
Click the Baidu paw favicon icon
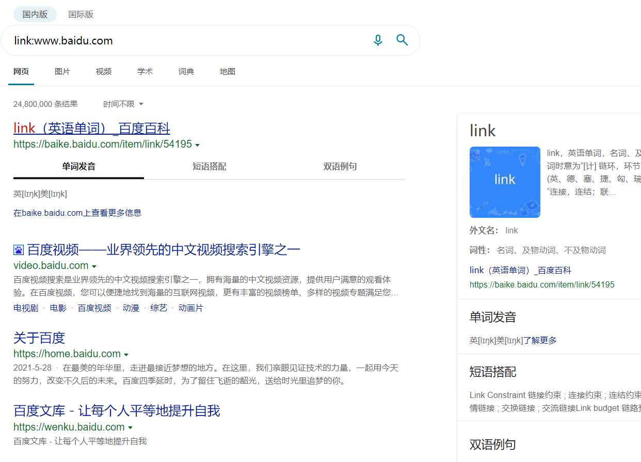click(19, 250)
